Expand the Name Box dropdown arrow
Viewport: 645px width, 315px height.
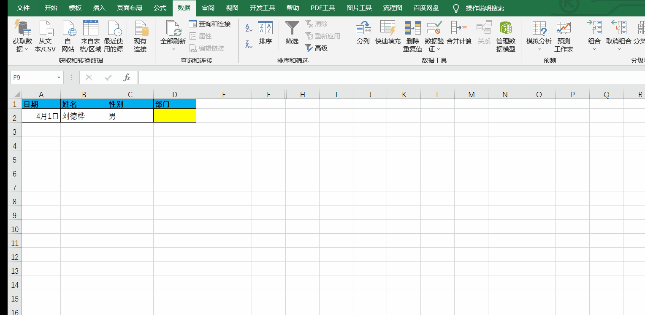pos(59,78)
